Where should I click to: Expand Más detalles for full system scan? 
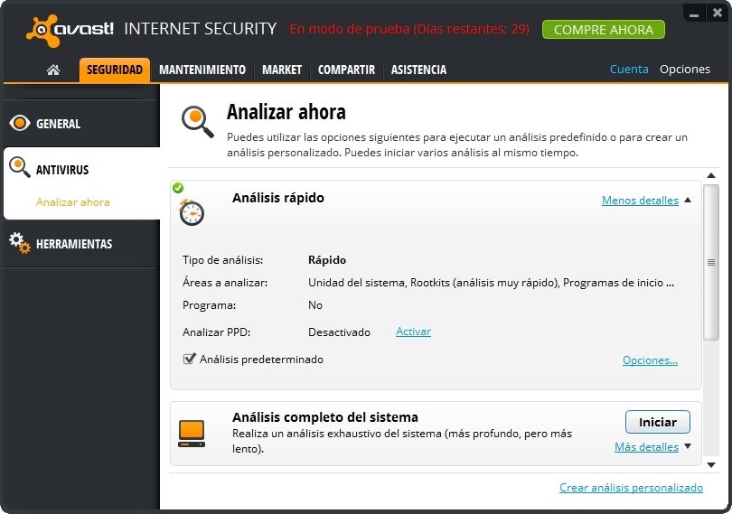[646, 447]
